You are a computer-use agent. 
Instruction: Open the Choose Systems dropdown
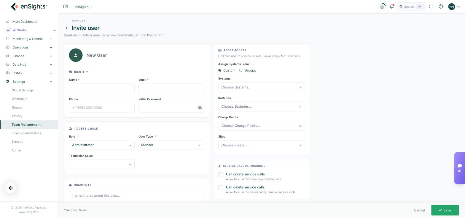(x=261, y=87)
